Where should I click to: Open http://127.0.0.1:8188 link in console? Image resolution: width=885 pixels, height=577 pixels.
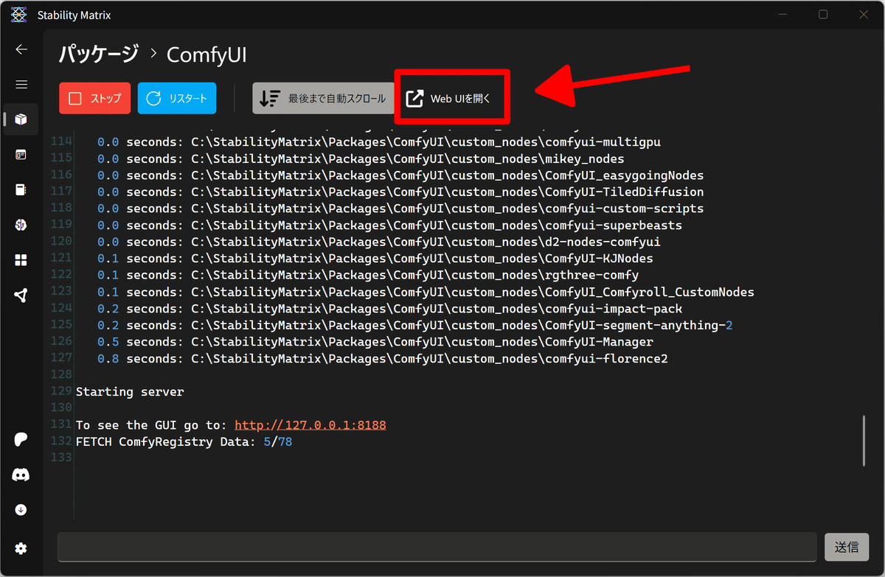310,424
